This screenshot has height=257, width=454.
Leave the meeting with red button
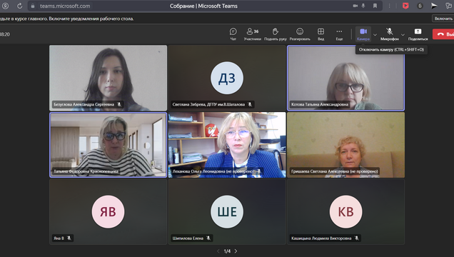443,34
